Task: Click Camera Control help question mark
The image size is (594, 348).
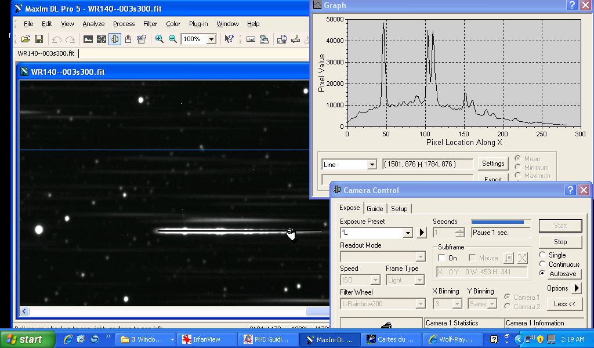Action: pyautogui.click(x=570, y=190)
